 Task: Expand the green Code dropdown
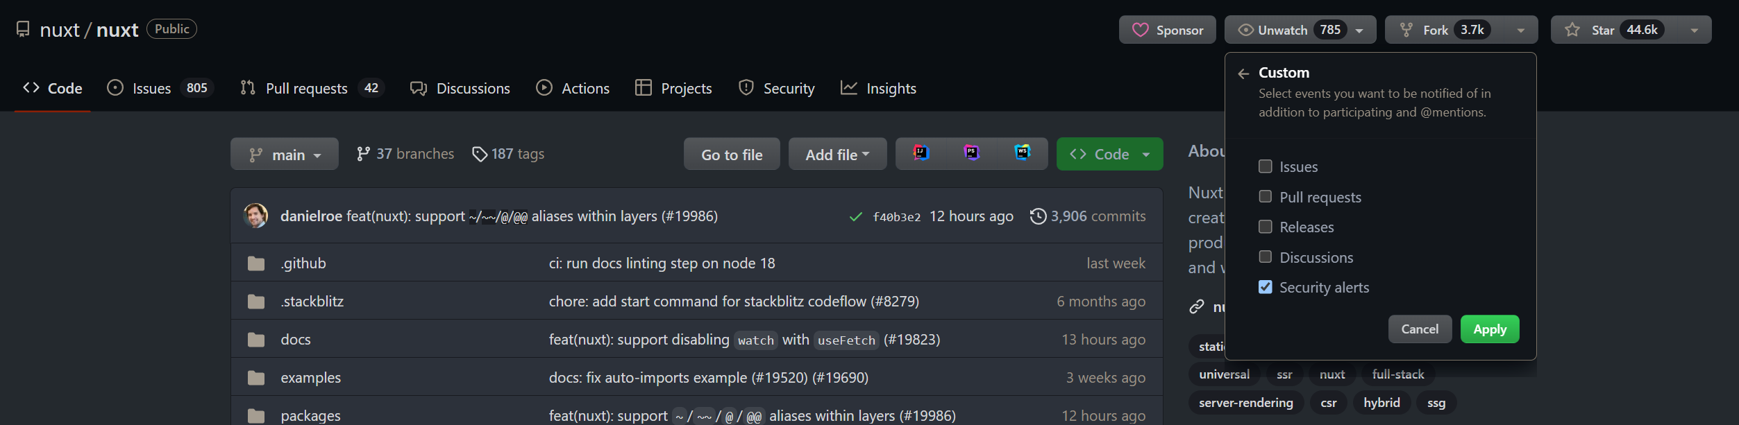pyautogui.click(x=1109, y=155)
